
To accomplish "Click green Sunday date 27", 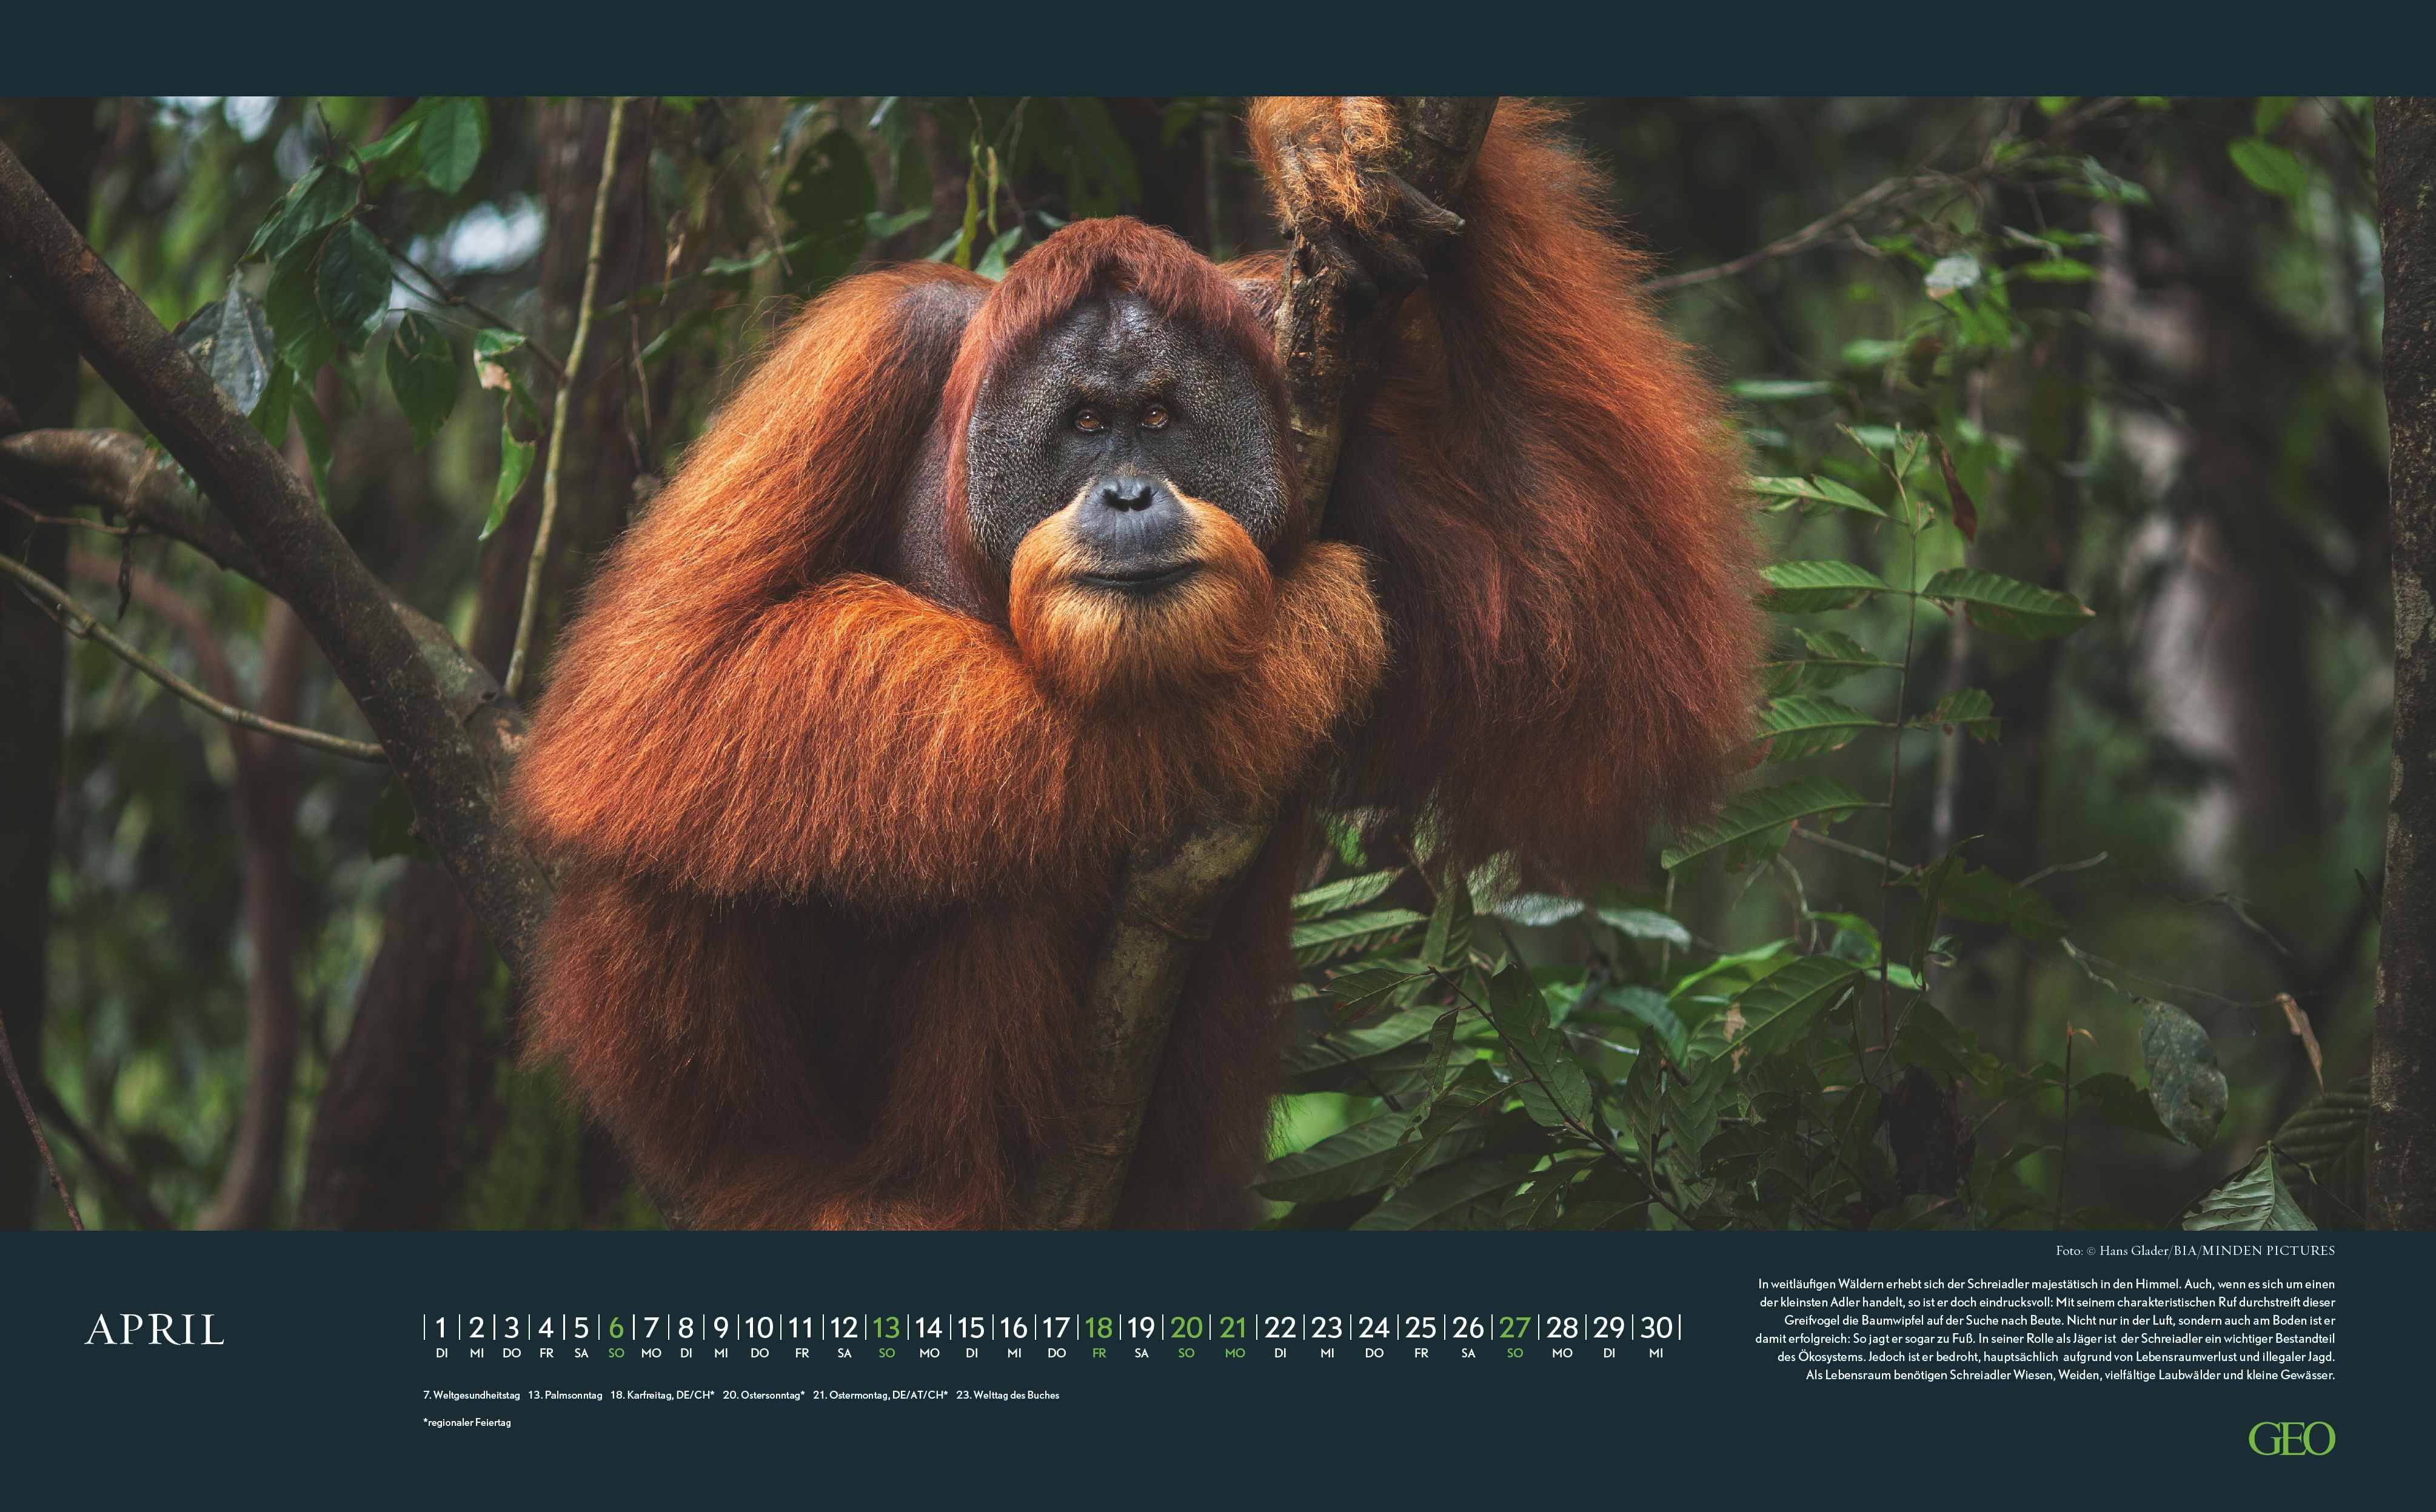I will click(1515, 1328).
